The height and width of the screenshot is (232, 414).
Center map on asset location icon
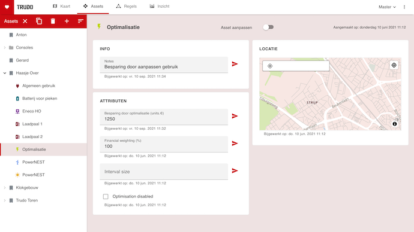pos(394,65)
